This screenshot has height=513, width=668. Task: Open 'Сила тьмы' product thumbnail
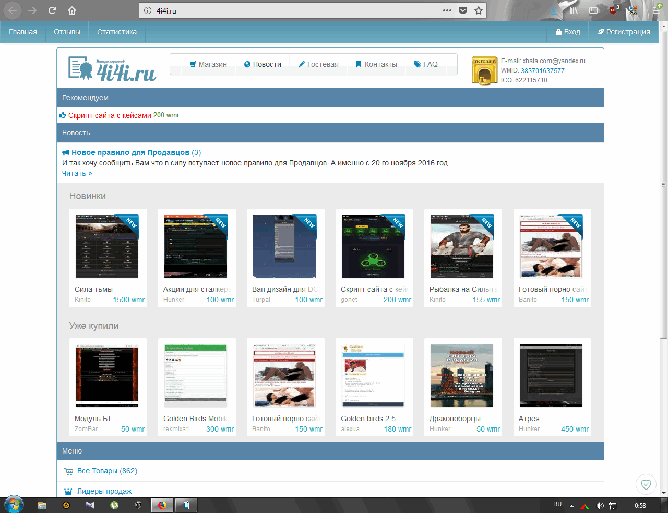tap(107, 246)
